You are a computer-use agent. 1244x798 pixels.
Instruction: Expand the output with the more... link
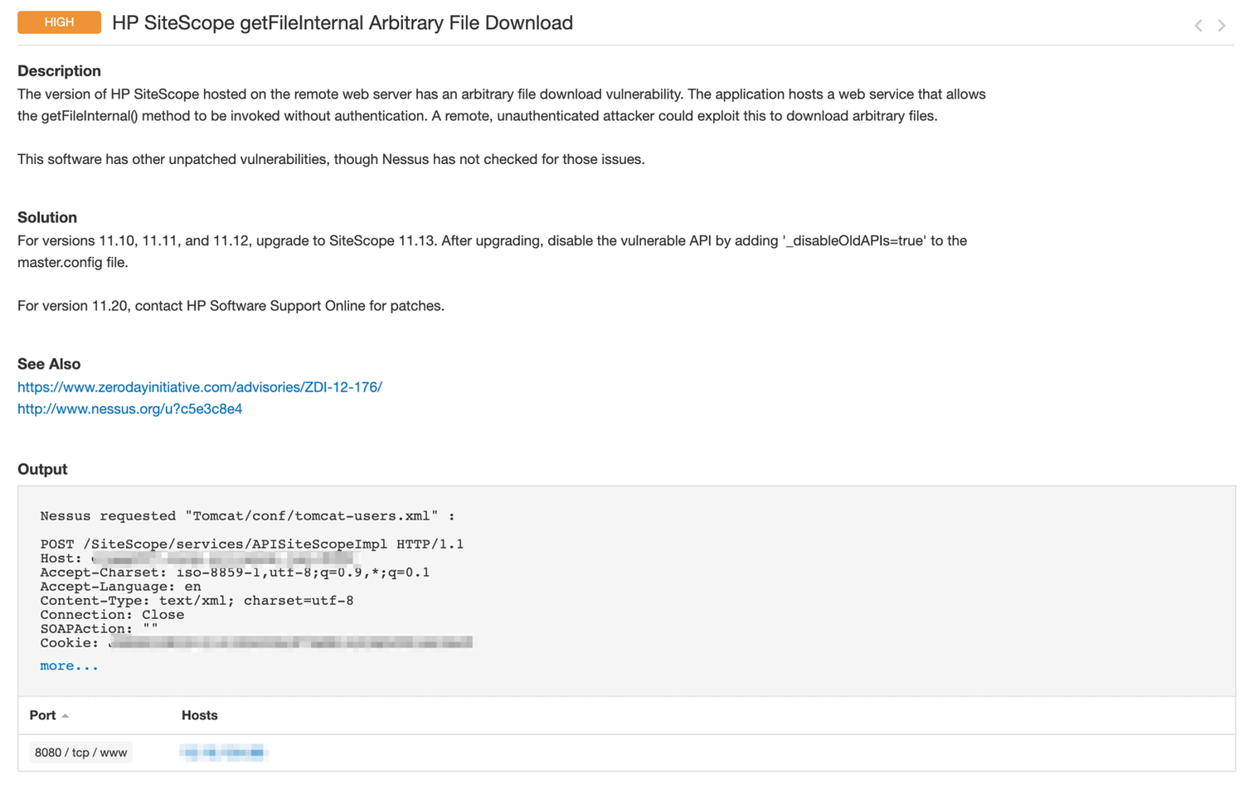(69, 665)
